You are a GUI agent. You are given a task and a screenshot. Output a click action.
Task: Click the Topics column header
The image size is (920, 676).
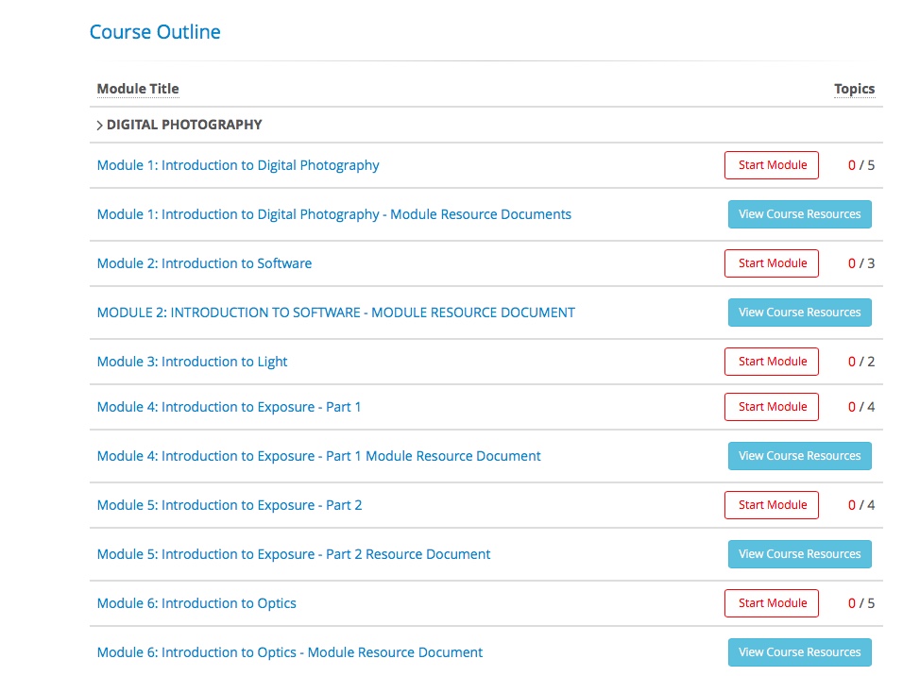click(854, 89)
